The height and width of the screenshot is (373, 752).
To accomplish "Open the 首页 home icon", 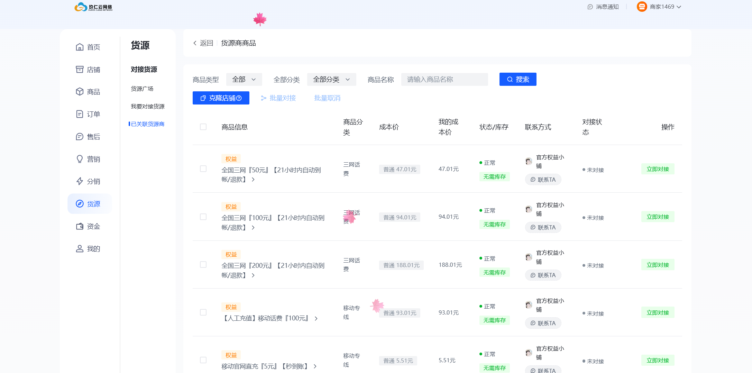I will [80, 47].
